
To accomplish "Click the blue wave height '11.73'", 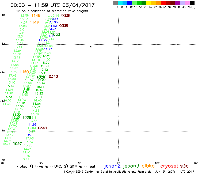I will [48, 50].
